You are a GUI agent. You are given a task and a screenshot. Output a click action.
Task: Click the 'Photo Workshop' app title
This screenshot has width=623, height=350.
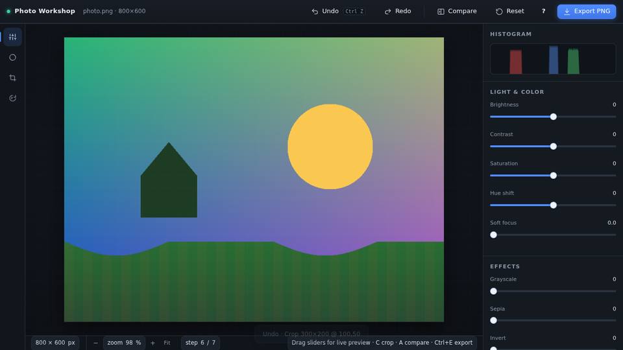tap(45, 11)
